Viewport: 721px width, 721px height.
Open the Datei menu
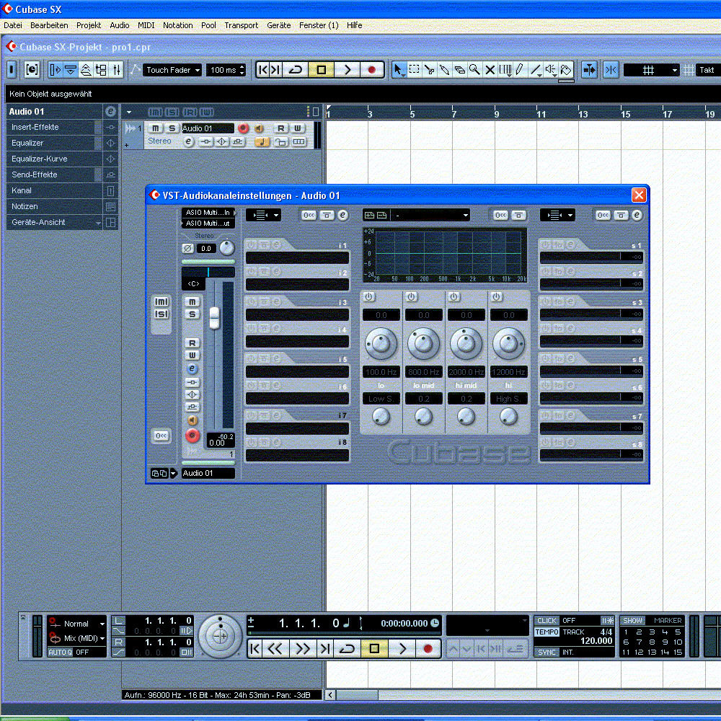click(x=13, y=25)
